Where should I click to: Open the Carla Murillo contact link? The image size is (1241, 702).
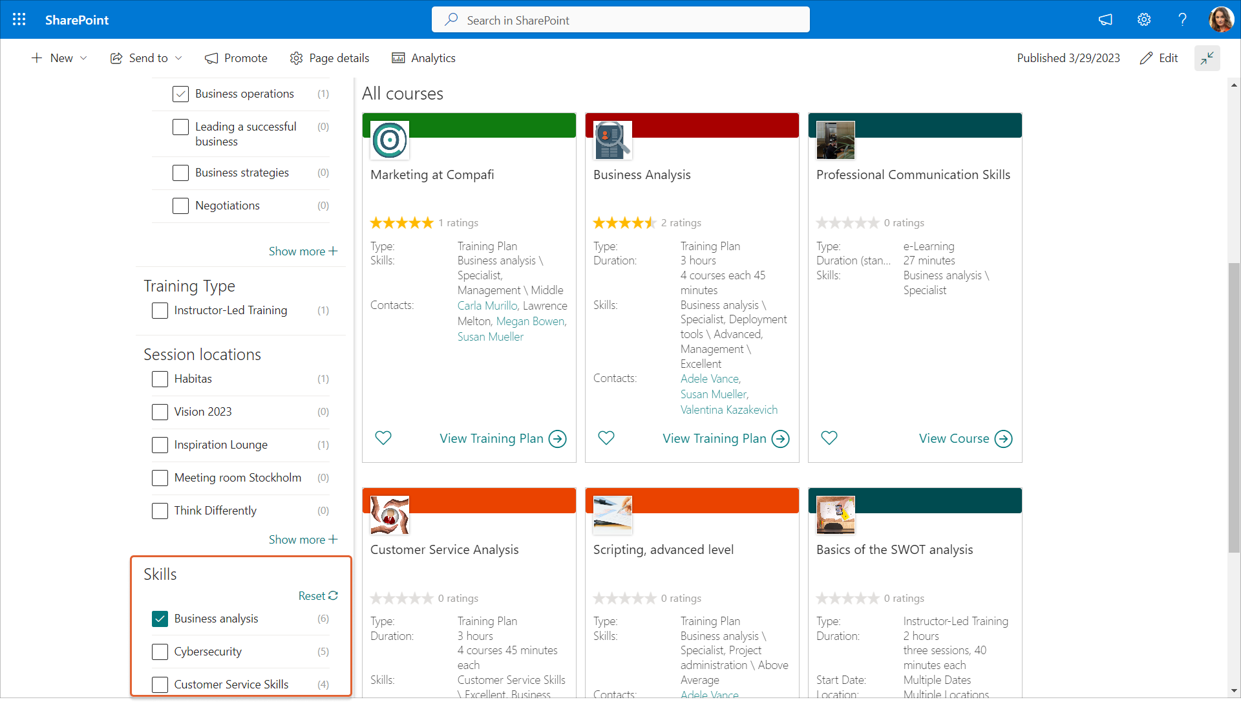487,306
